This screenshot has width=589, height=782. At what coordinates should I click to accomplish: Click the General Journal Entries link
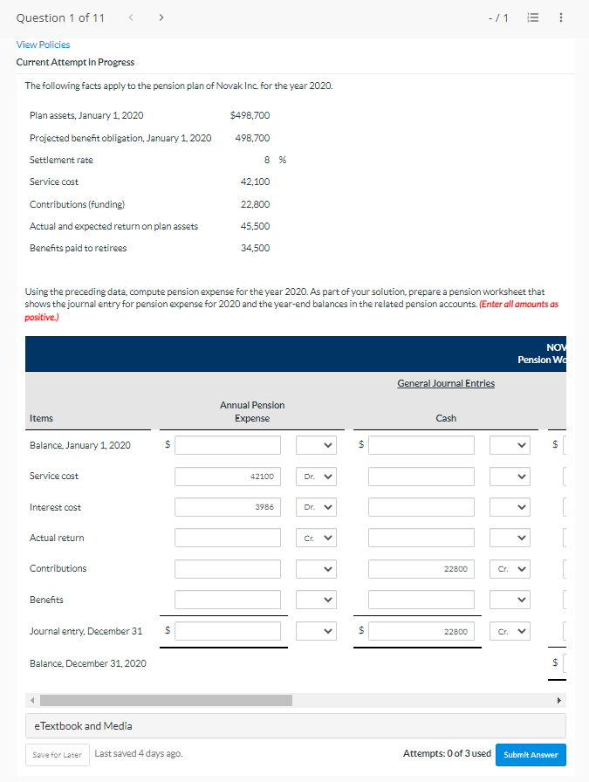click(445, 382)
